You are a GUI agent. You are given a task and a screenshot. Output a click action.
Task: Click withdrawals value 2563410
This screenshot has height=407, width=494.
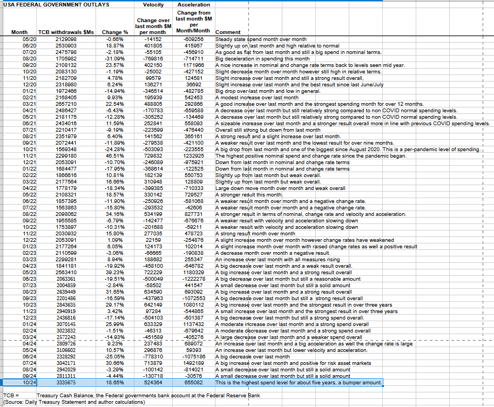(66, 273)
